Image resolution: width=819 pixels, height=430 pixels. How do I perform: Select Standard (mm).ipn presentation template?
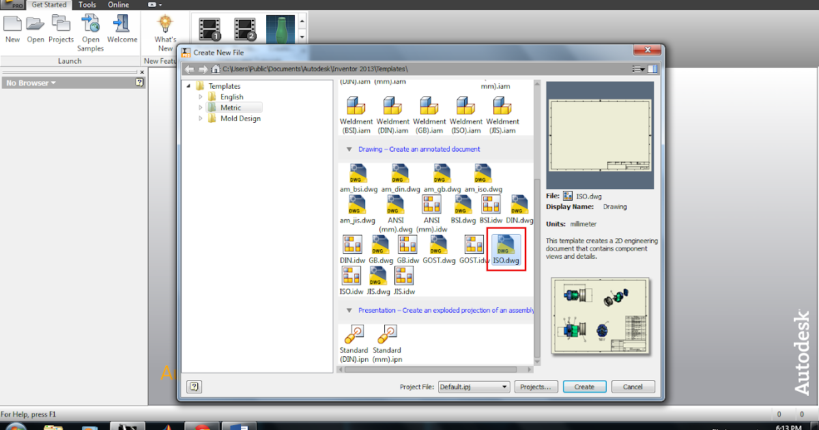[387, 344]
